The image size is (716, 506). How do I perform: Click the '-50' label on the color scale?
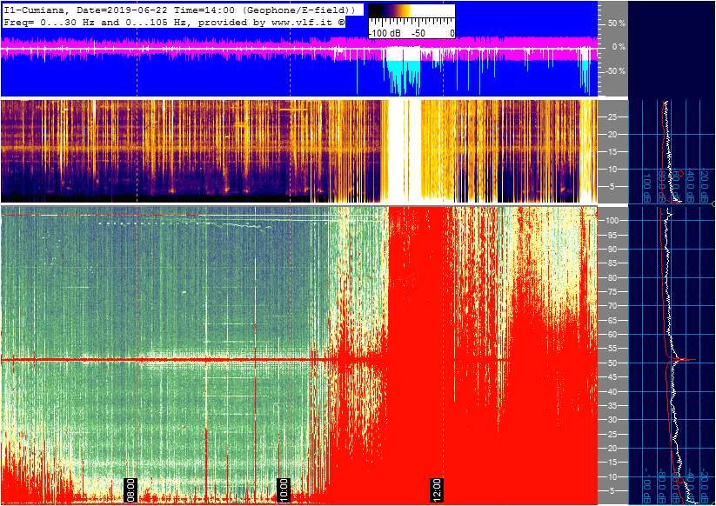[418, 33]
